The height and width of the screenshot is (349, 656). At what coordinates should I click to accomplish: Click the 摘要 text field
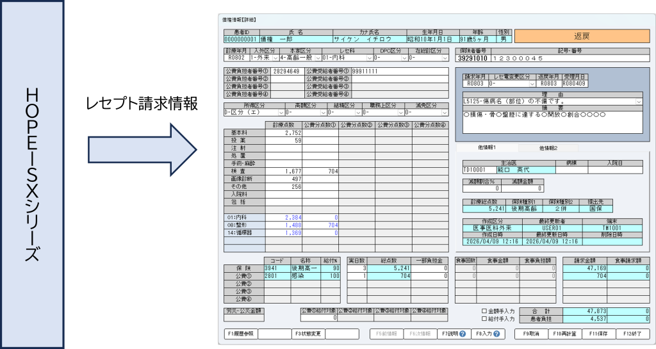click(553, 122)
